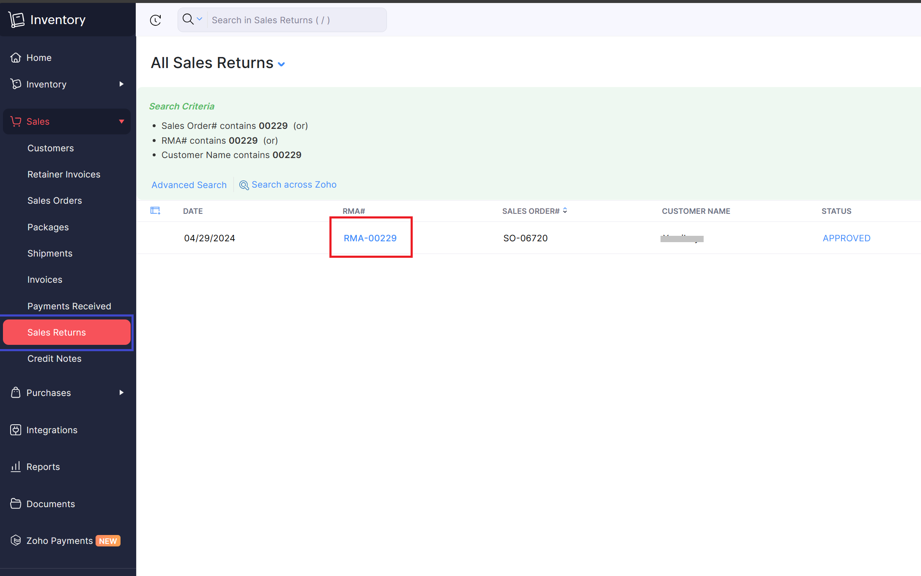921x576 pixels.
Task: Go to Invoices in sidebar
Action: point(45,280)
